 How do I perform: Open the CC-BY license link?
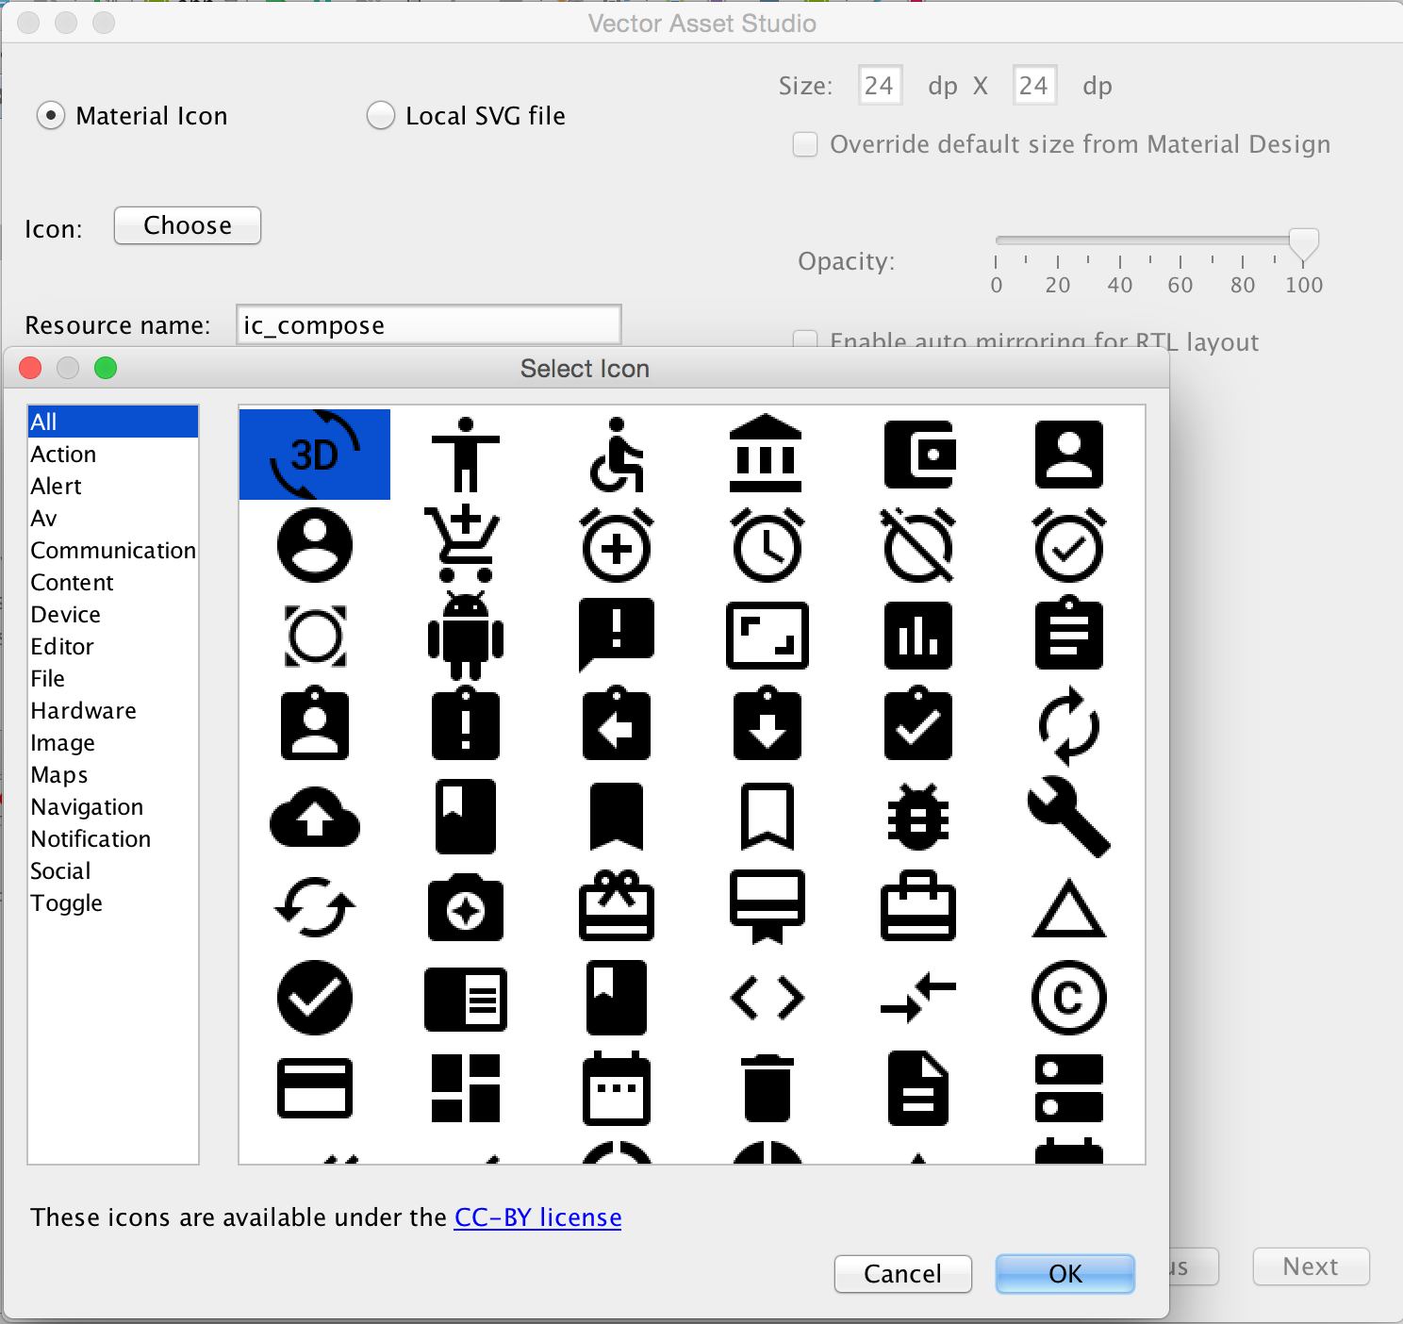click(536, 1217)
